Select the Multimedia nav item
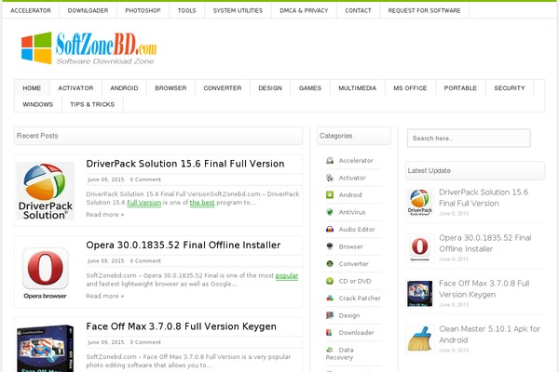The image size is (559, 372). point(358,88)
